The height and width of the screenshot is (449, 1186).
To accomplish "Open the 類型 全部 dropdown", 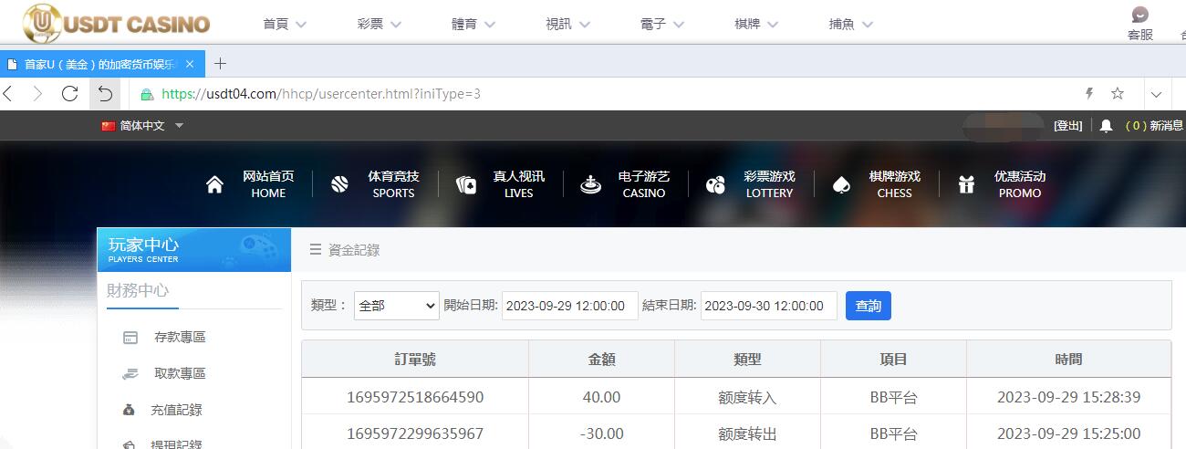I will (397, 306).
